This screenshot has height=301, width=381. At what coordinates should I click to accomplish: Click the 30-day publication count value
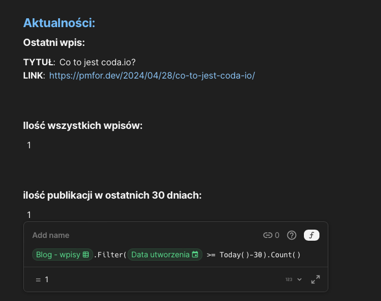point(29,215)
